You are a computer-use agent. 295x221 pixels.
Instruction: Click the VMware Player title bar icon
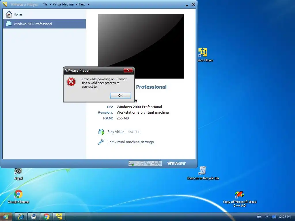pos(5,4)
